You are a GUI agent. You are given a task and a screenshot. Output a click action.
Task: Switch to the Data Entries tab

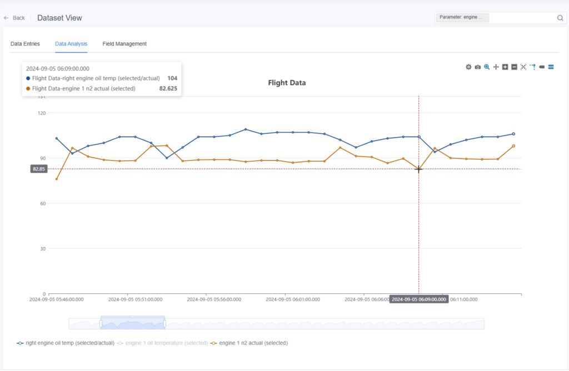[x=25, y=44]
